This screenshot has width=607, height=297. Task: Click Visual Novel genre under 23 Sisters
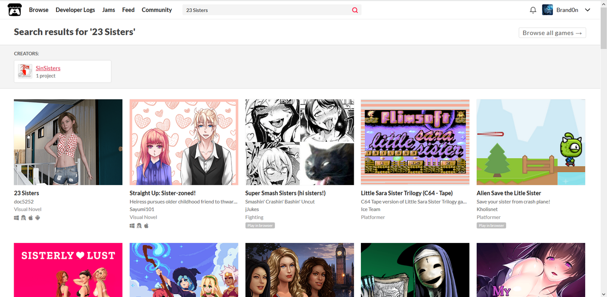[28, 209]
